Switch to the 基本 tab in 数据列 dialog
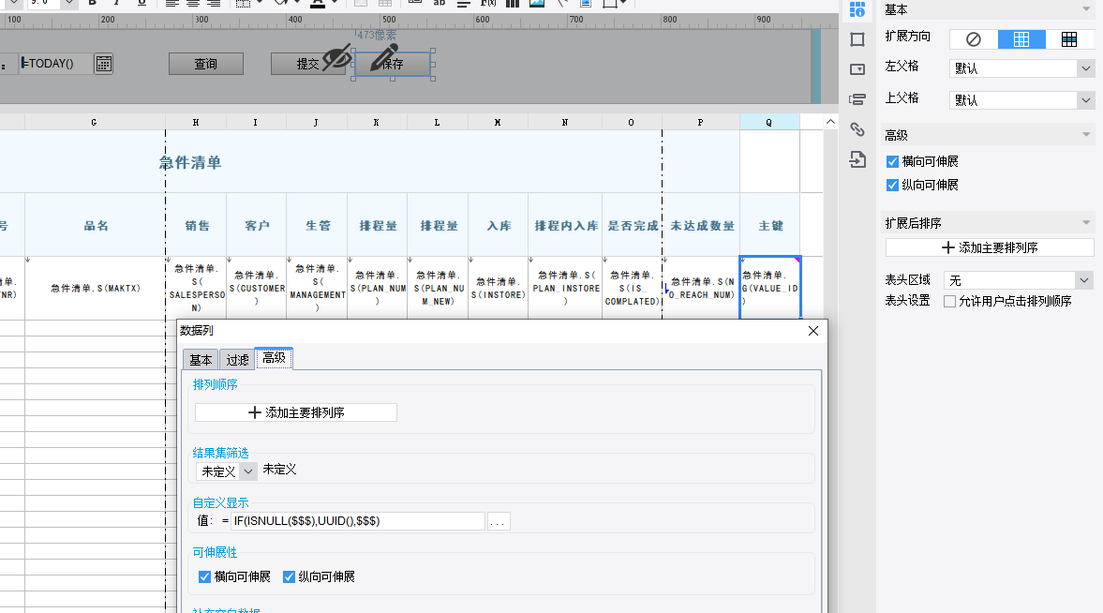This screenshot has height=613, width=1103. (x=201, y=360)
